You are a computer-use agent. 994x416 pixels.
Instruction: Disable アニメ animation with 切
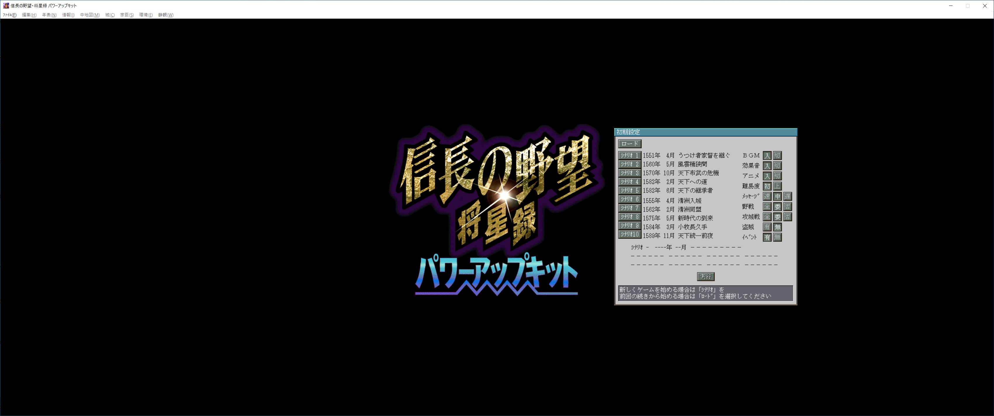click(777, 176)
